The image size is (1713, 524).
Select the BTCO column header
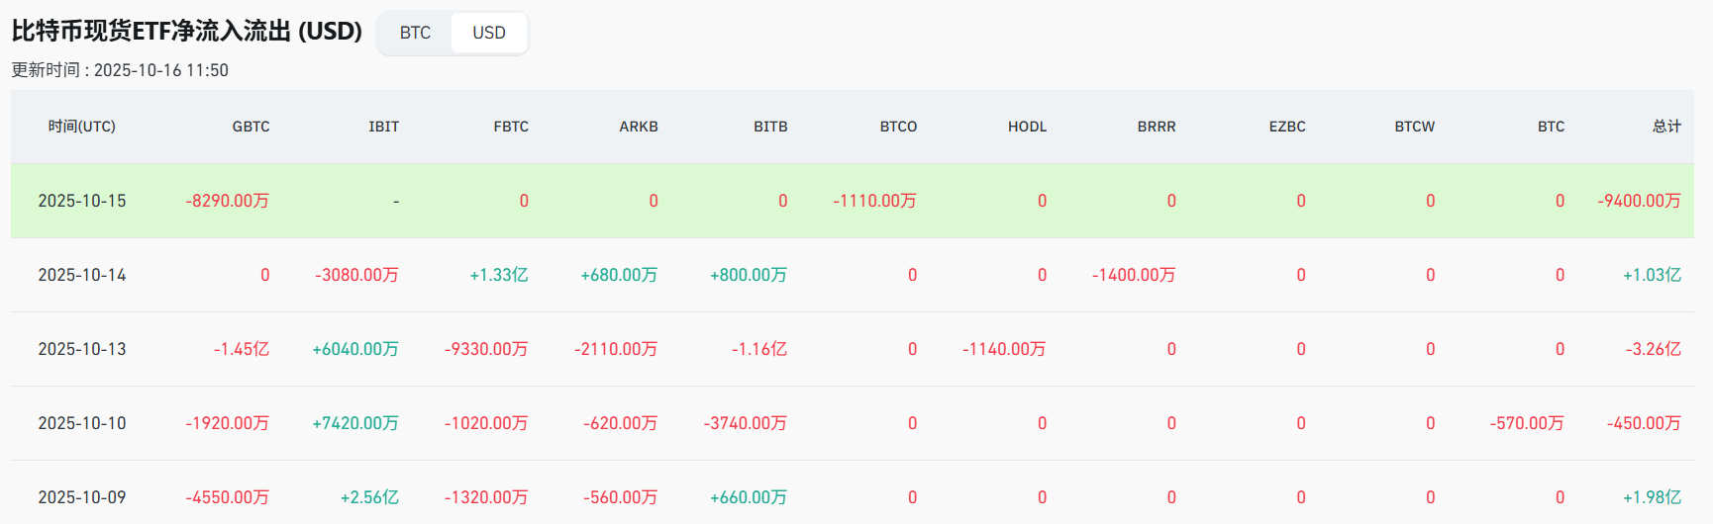pyautogui.click(x=898, y=127)
